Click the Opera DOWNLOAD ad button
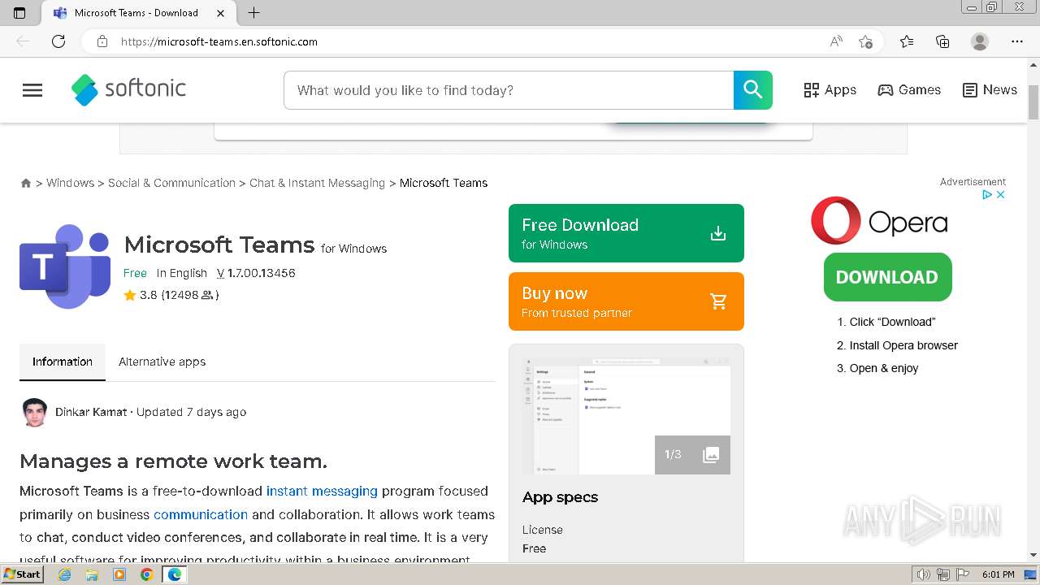Viewport: 1040px width, 585px height. (x=887, y=277)
